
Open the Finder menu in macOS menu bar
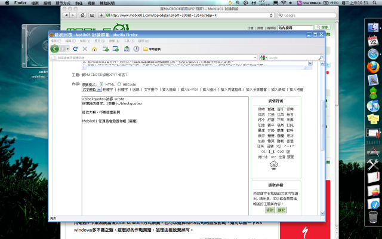[x=20, y=2]
